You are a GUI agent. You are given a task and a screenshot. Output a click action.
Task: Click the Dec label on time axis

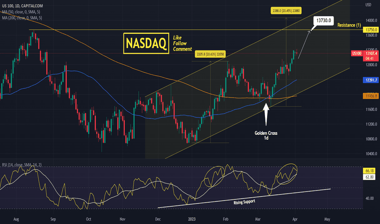pos(158,219)
